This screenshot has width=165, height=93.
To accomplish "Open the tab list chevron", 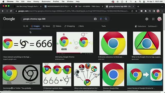I will tap(162, 6).
